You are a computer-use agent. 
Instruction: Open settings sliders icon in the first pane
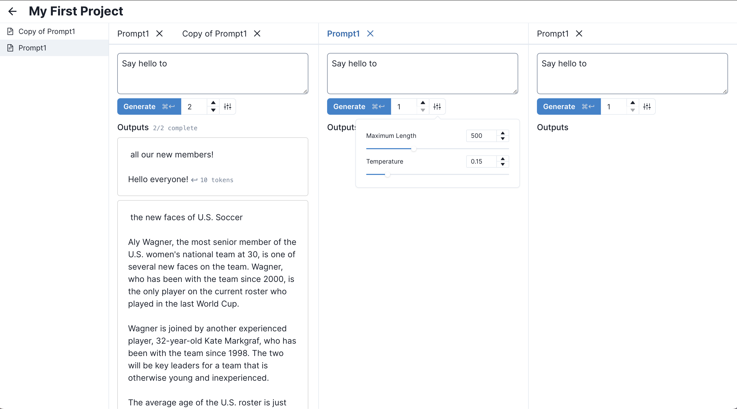(x=227, y=106)
